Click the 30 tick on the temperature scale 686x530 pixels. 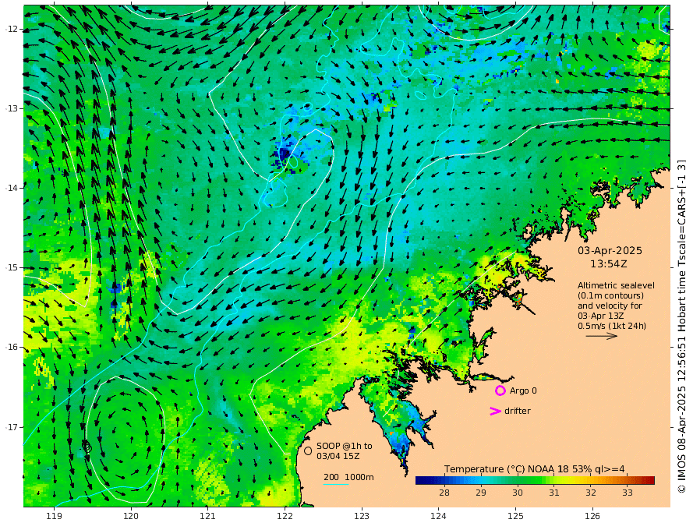[518, 493]
